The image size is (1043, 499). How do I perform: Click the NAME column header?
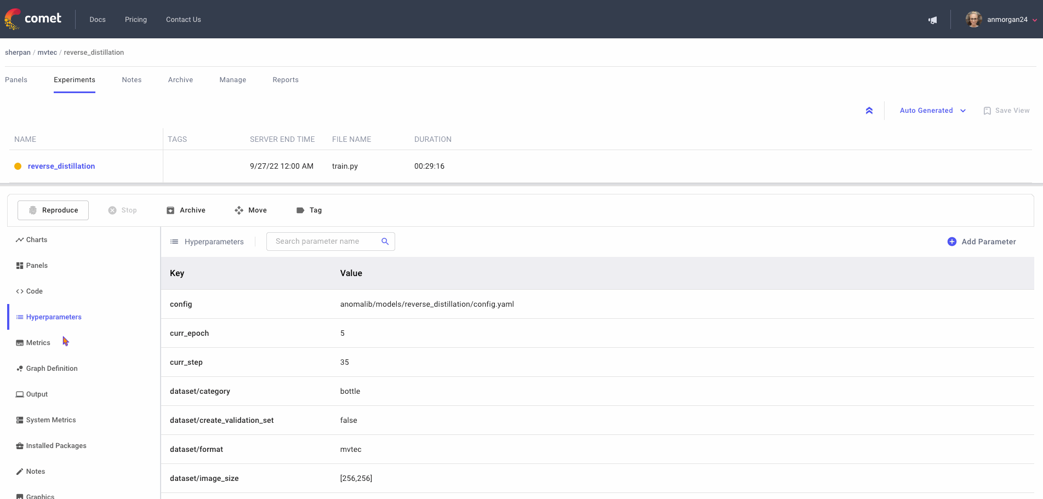(25, 140)
